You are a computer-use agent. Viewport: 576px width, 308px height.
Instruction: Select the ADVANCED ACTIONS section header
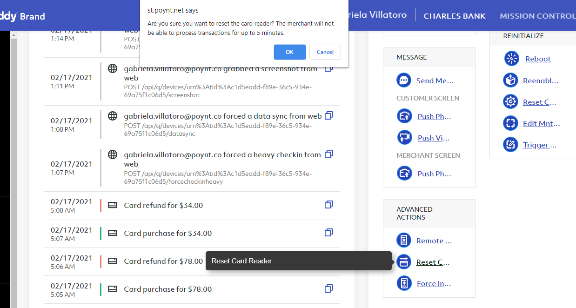point(415,213)
